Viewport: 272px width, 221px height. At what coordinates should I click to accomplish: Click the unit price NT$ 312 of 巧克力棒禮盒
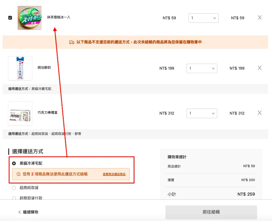[167, 113]
